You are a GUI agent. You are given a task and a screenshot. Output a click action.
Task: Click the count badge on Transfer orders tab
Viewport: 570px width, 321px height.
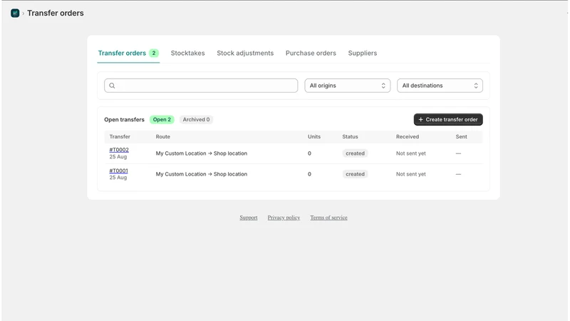click(x=154, y=53)
